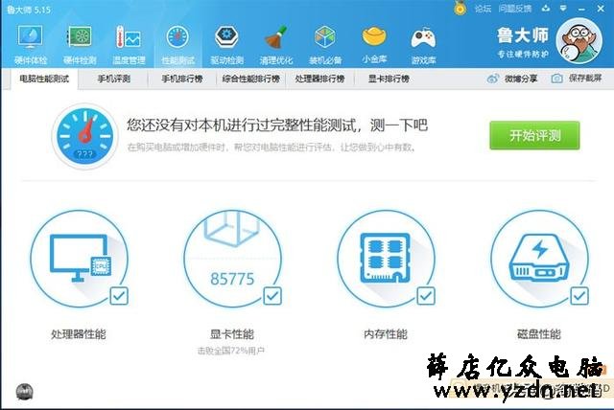The height and width of the screenshot is (410, 614).
Task: Switch to 综合性能排行榜 tab
Action: (x=251, y=79)
